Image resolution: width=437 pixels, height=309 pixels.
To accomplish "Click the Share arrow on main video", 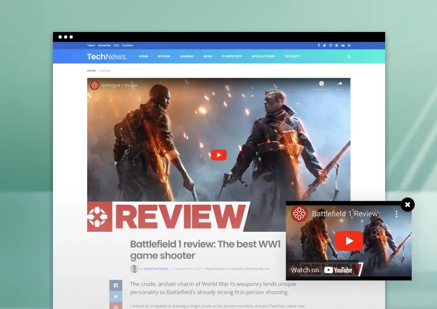I will (340, 83).
